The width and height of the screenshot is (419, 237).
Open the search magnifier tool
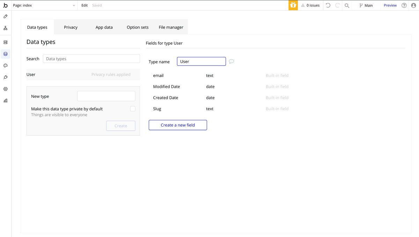pos(347,5)
